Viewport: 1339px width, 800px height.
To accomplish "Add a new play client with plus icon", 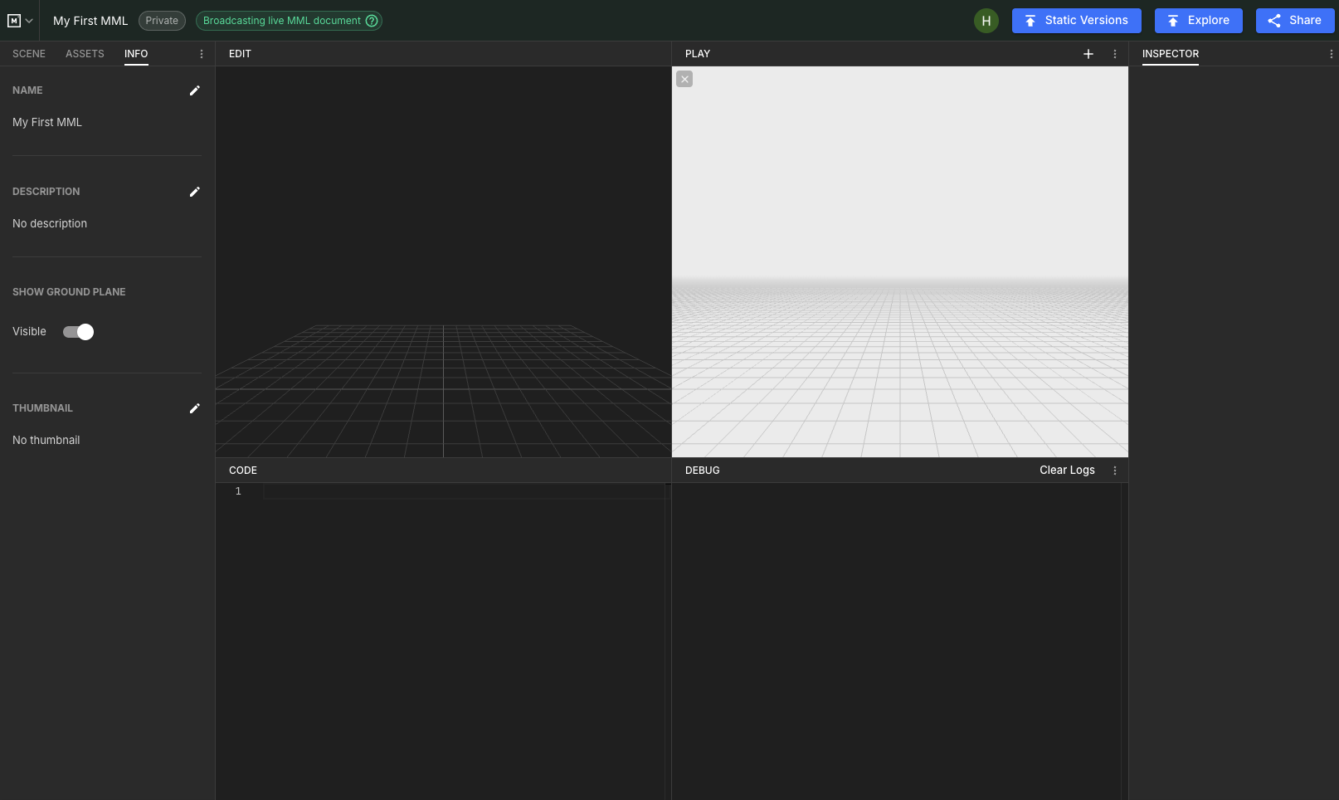I will (x=1088, y=54).
